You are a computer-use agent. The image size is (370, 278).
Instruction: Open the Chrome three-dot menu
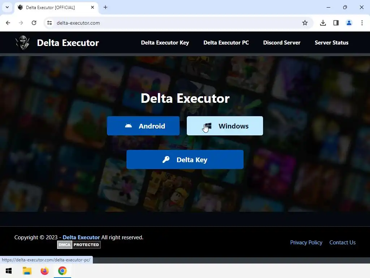(362, 23)
